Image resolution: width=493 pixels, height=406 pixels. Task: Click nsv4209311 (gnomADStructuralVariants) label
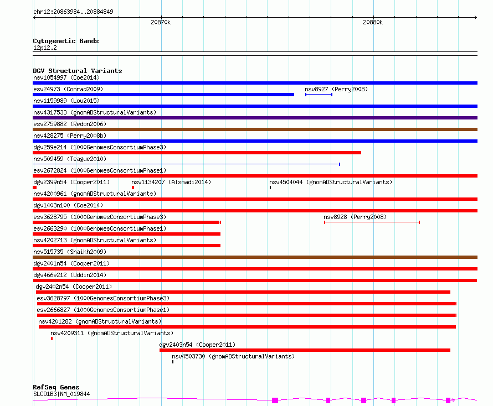112,333
